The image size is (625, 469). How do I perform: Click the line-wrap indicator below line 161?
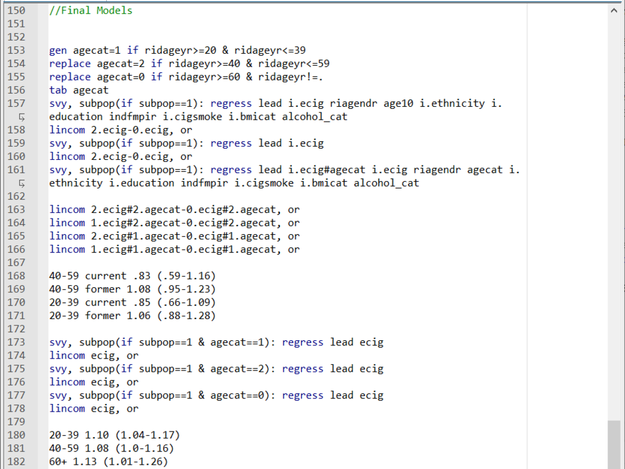(23, 182)
